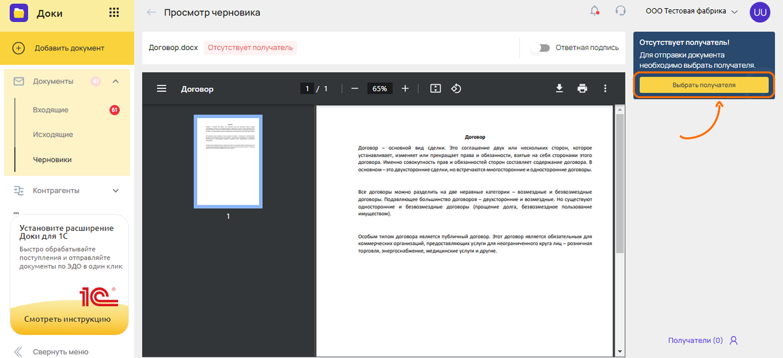The width and height of the screenshot is (783, 358).
Task: Rotate the document counterclockwise
Action: pyautogui.click(x=456, y=88)
